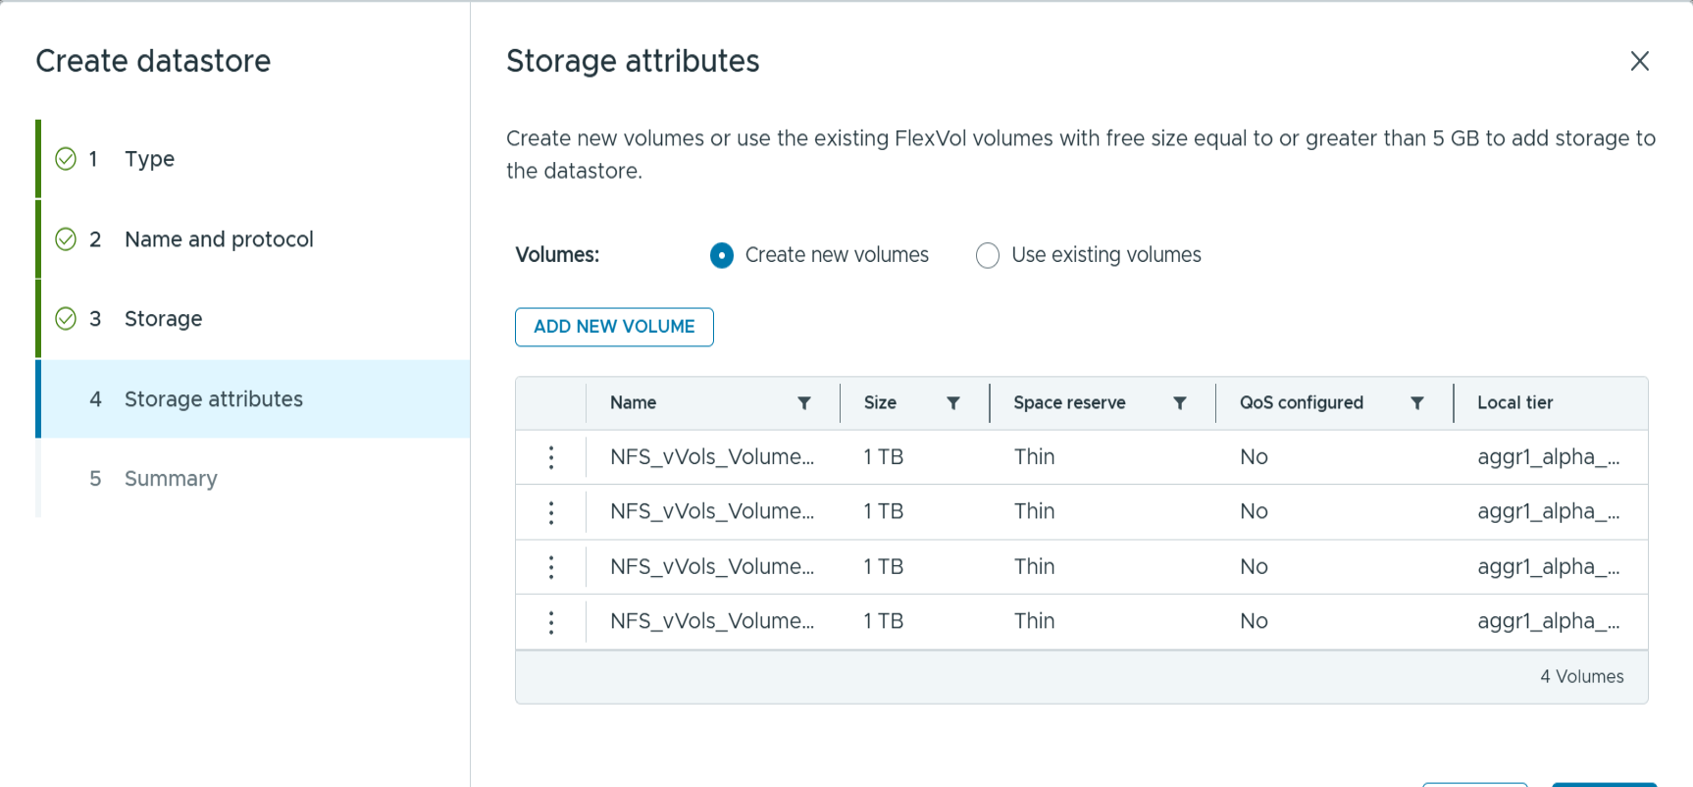Open the Space reserve filter icon
1693x787 pixels.
point(1180,403)
